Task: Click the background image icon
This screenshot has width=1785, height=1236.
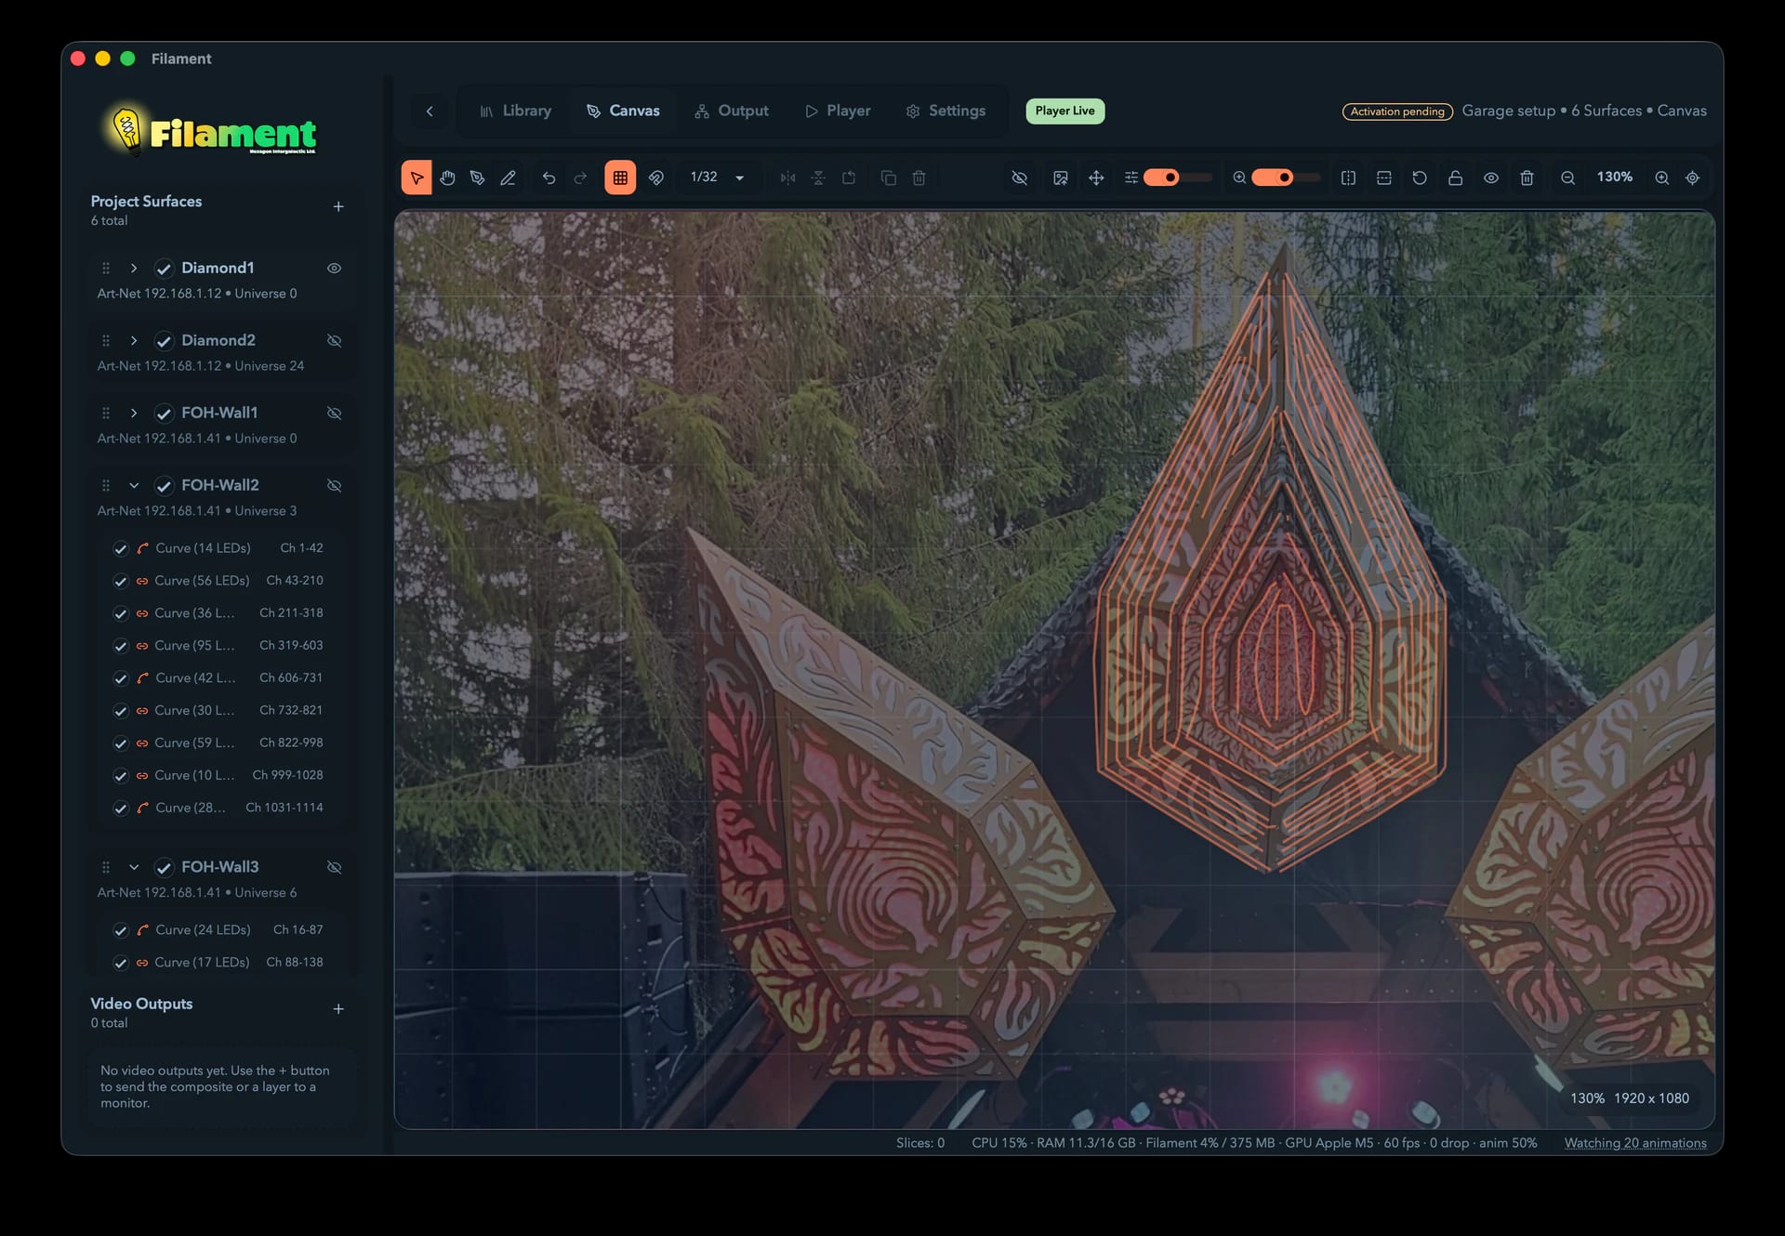Action: [1061, 178]
